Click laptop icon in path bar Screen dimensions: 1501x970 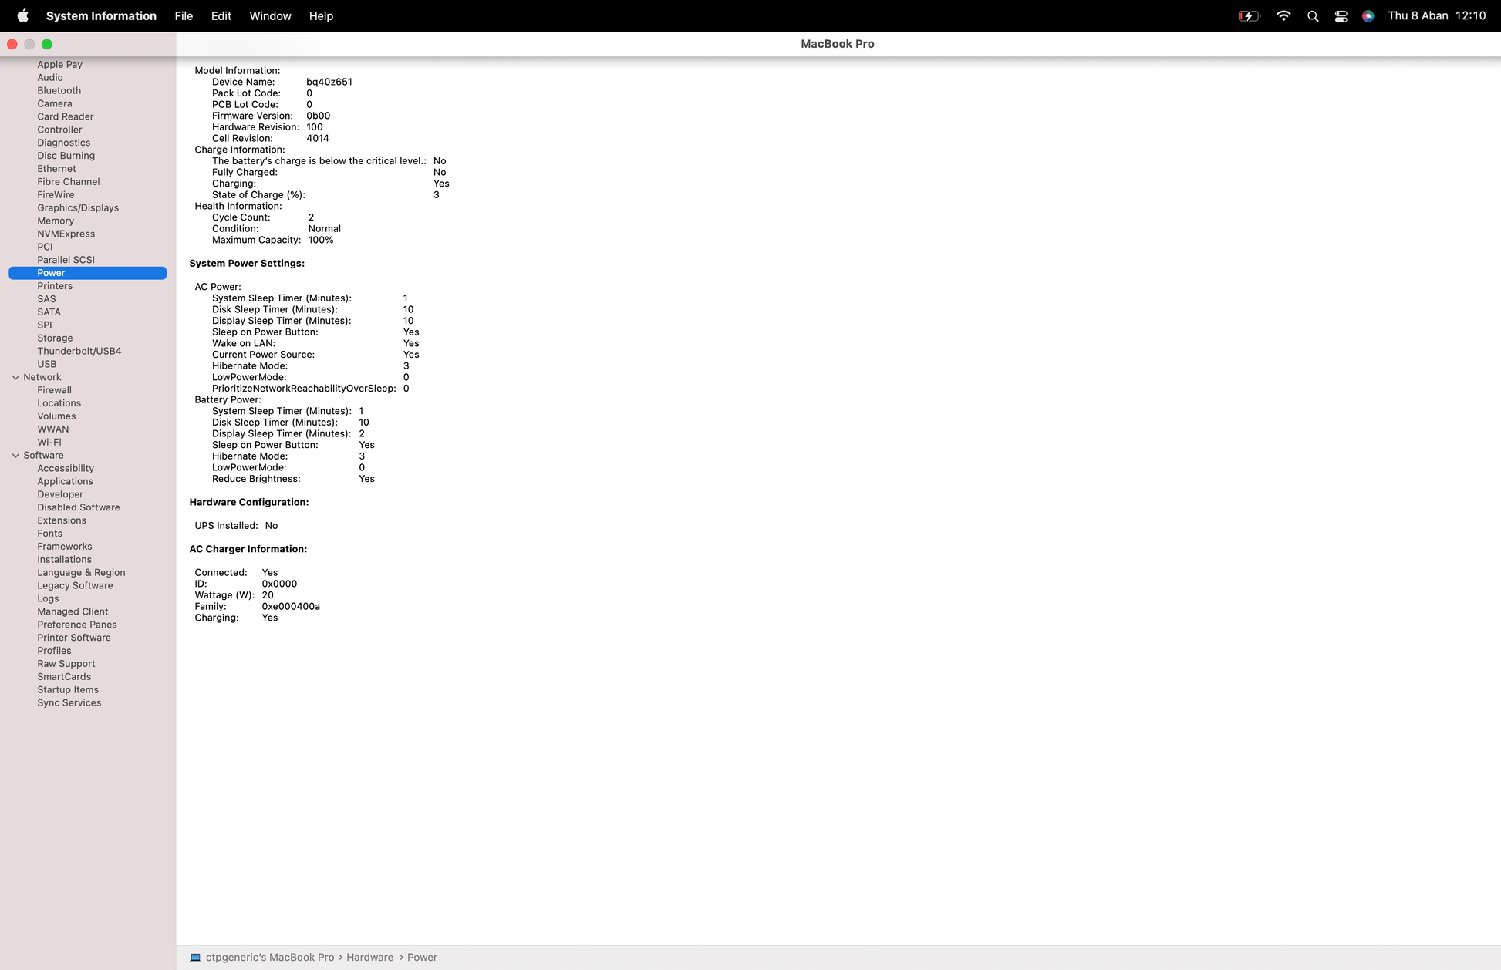(196, 957)
